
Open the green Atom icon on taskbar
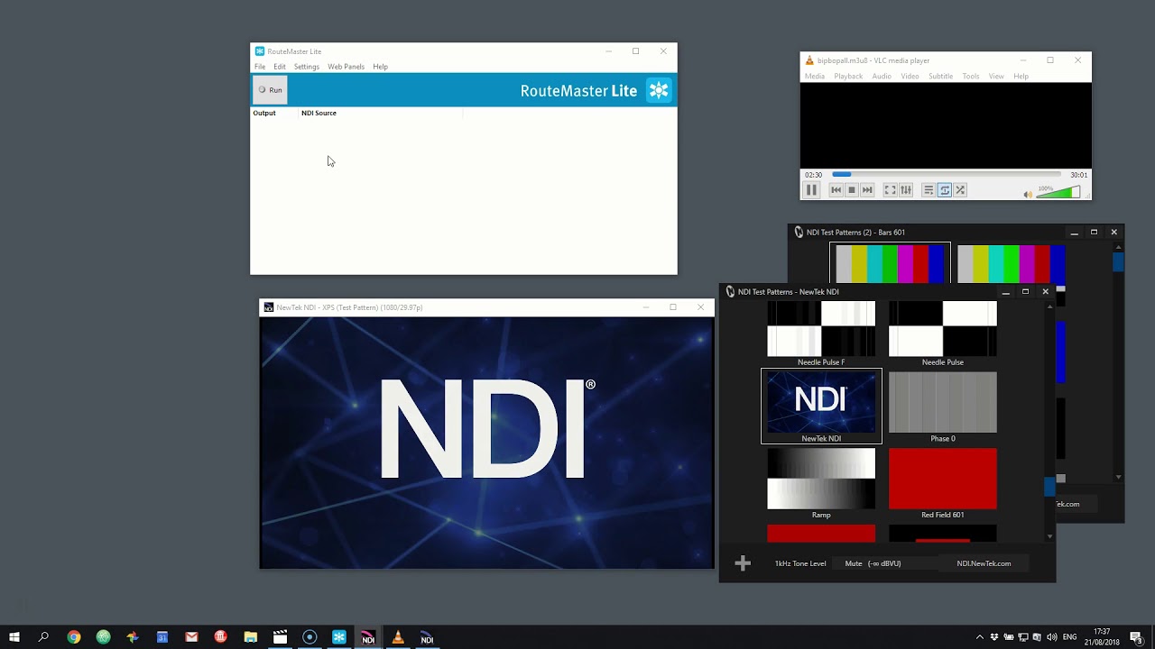103,637
